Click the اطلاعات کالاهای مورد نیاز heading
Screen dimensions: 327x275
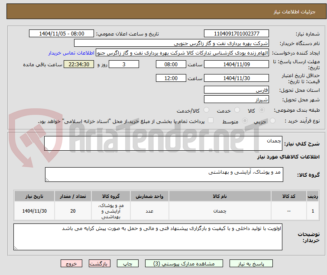click(x=288, y=157)
